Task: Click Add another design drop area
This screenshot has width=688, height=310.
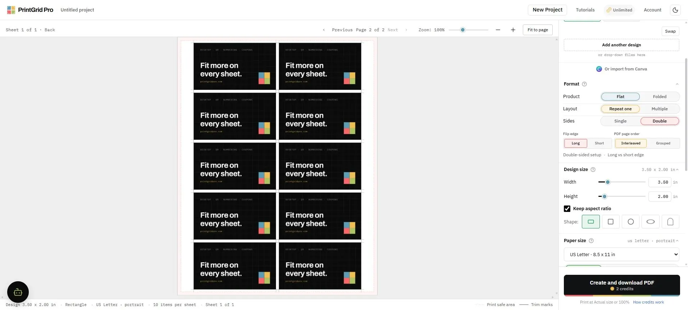Action: point(621,45)
